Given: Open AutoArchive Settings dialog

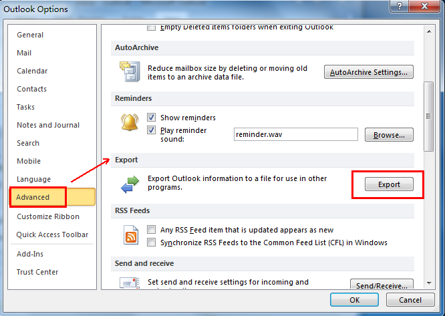Looking at the screenshot, I should click(368, 72).
